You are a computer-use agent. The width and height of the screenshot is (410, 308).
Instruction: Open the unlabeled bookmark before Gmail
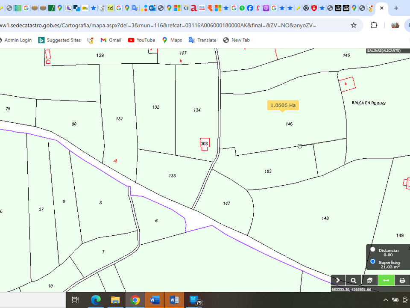point(91,40)
